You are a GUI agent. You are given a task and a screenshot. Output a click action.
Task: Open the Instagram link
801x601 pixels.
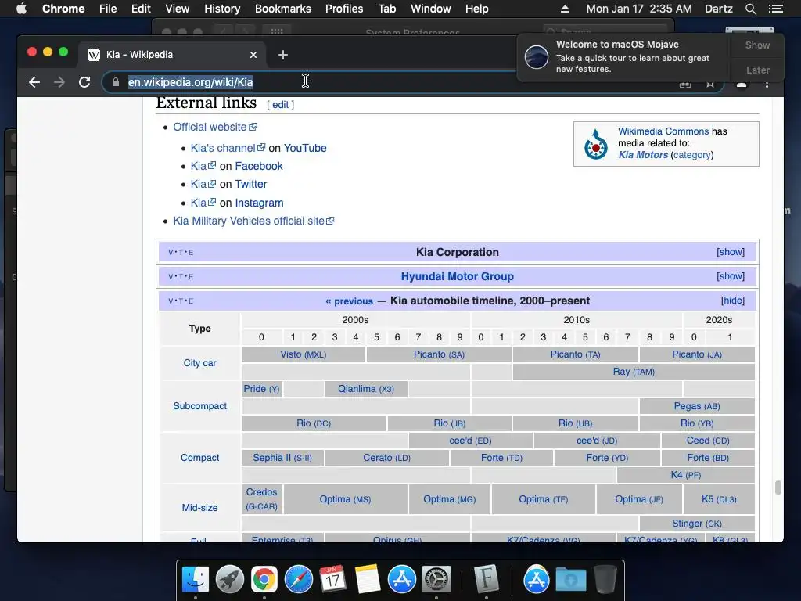[259, 203]
